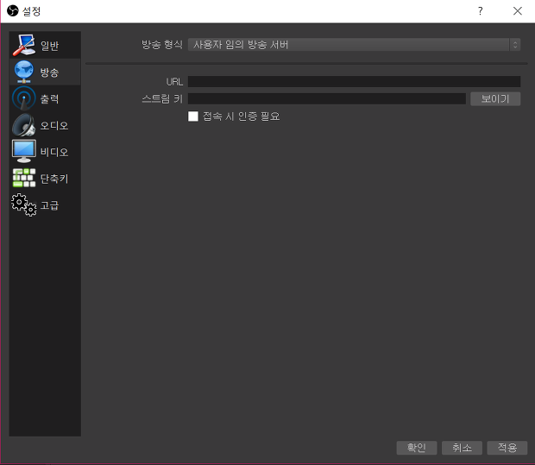Screen dimensions: 535x465
Task: Click the ? help button in title bar
Action: click(481, 11)
